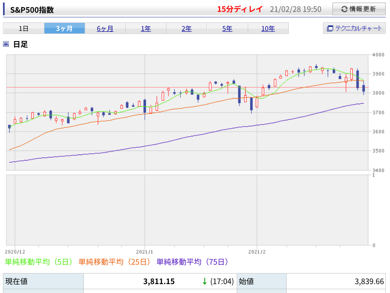Click the 単純移動平均（75日） legend label
This screenshot has height=293, width=390.
tap(192, 262)
